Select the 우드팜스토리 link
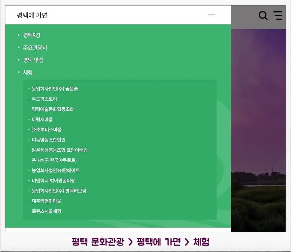 (44, 99)
